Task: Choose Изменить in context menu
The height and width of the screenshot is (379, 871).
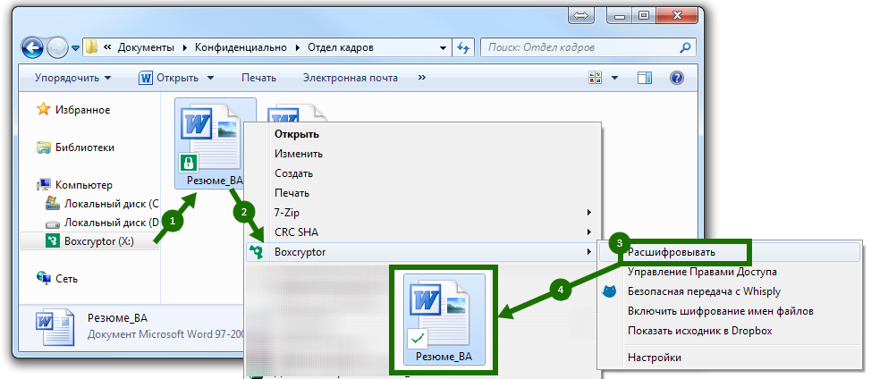Action: point(423,154)
